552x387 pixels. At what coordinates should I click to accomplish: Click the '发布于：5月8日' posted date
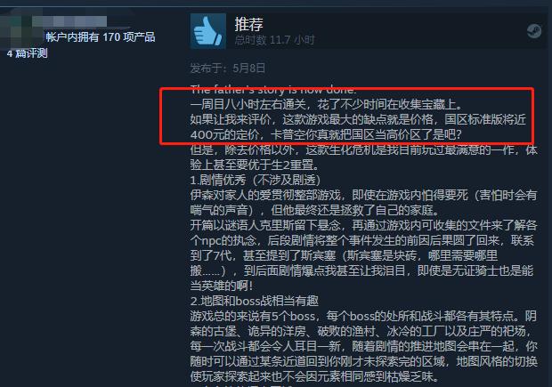point(228,68)
